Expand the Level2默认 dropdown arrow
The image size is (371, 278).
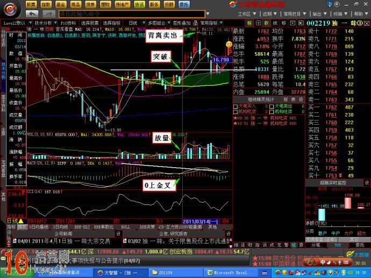[30, 23]
